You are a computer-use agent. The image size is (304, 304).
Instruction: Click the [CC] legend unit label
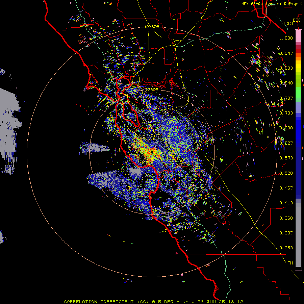(288, 23)
